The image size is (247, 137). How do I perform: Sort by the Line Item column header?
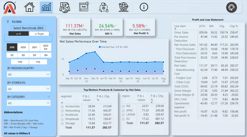click(180, 26)
